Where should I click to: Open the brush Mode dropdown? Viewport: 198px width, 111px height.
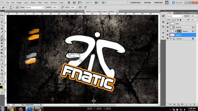[35, 7]
